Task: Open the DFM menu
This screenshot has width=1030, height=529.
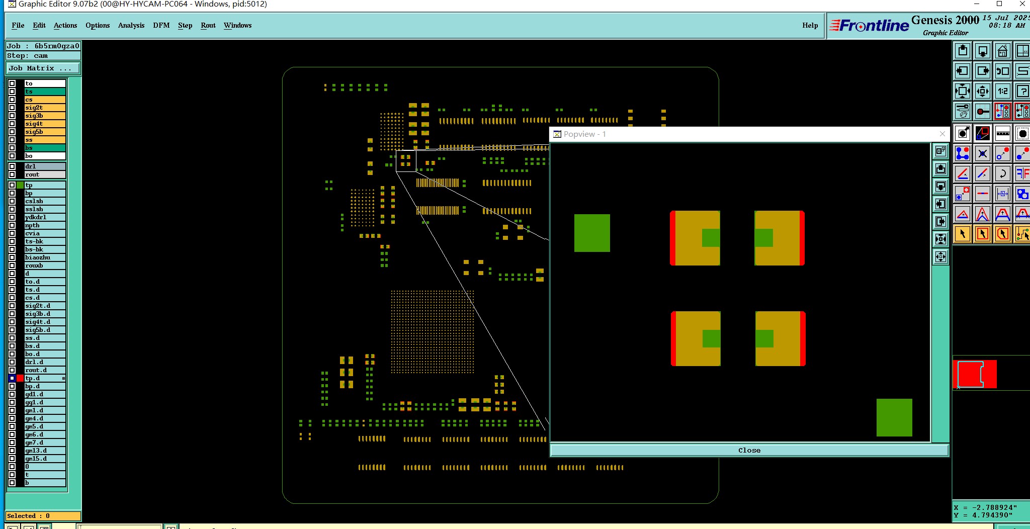Action: 161,25
